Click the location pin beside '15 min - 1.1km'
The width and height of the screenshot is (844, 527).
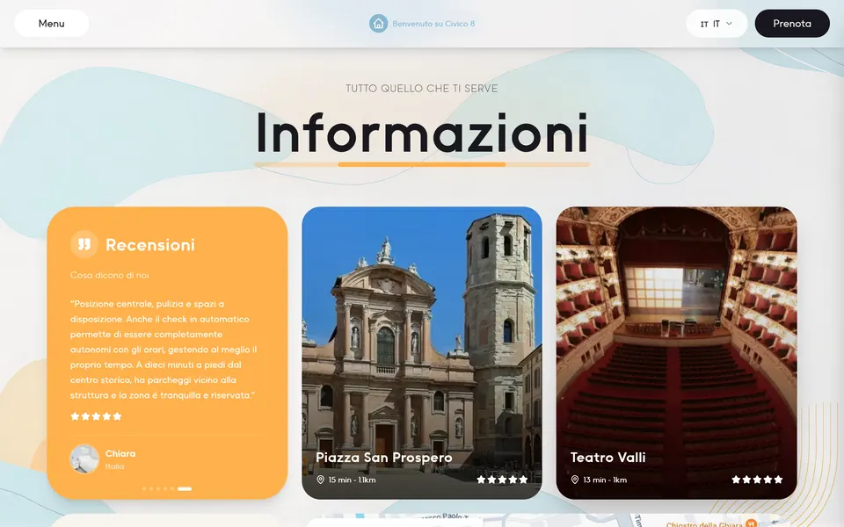[320, 480]
